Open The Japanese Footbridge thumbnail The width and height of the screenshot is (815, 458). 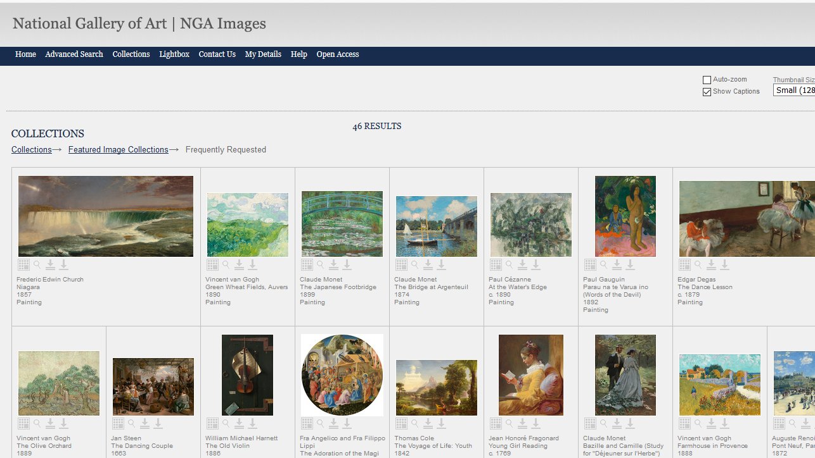pyautogui.click(x=342, y=224)
